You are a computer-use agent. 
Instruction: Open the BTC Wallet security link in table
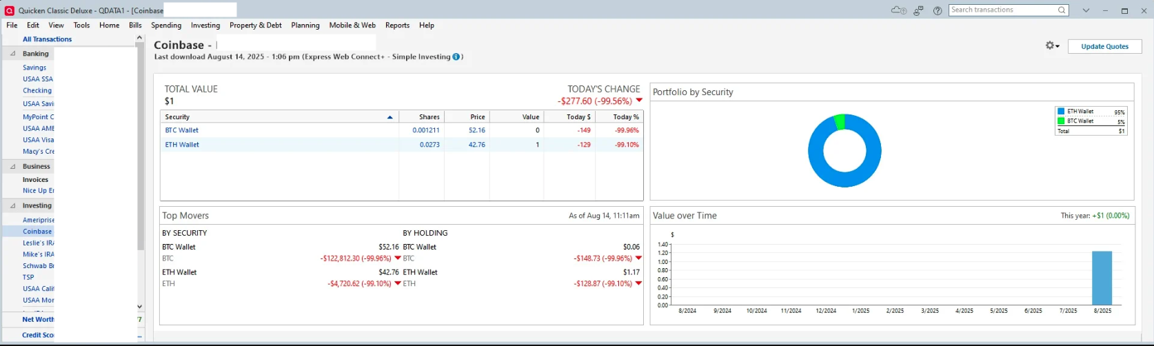[x=182, y=130]
